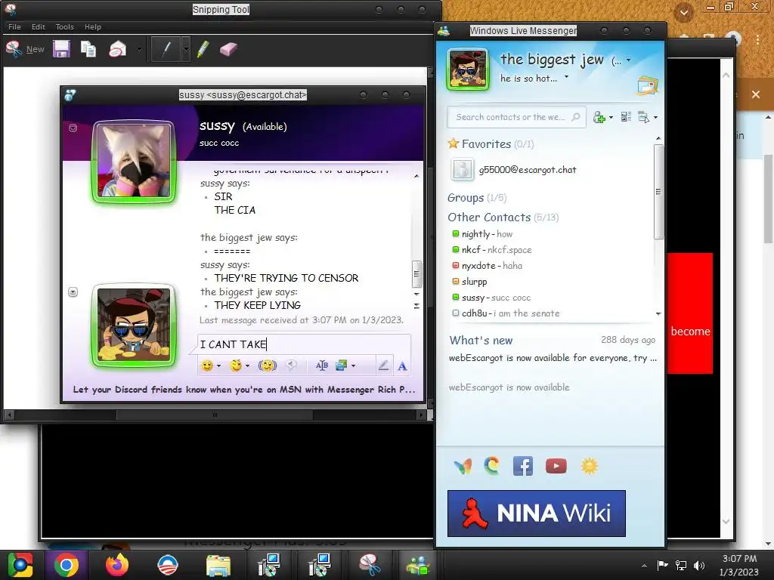Open the webEscargot news item
The image size is (774, 580).
[553, 358]
